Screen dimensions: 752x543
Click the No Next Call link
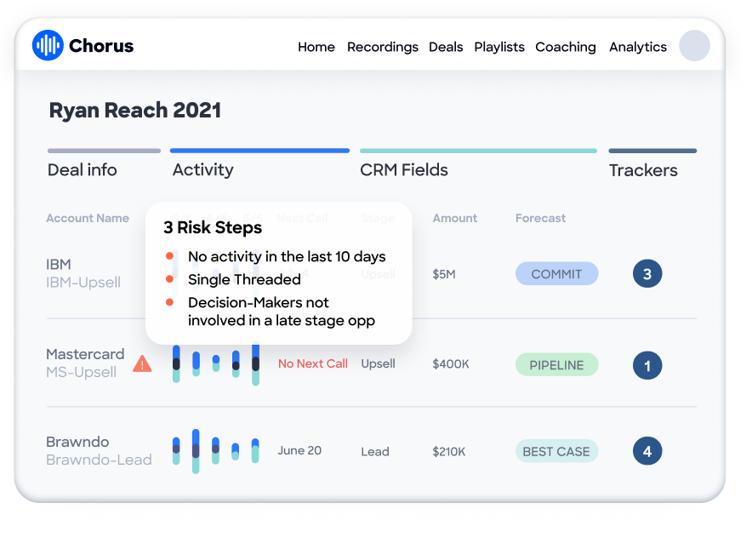pyautogui.click(x=313, y=363)
